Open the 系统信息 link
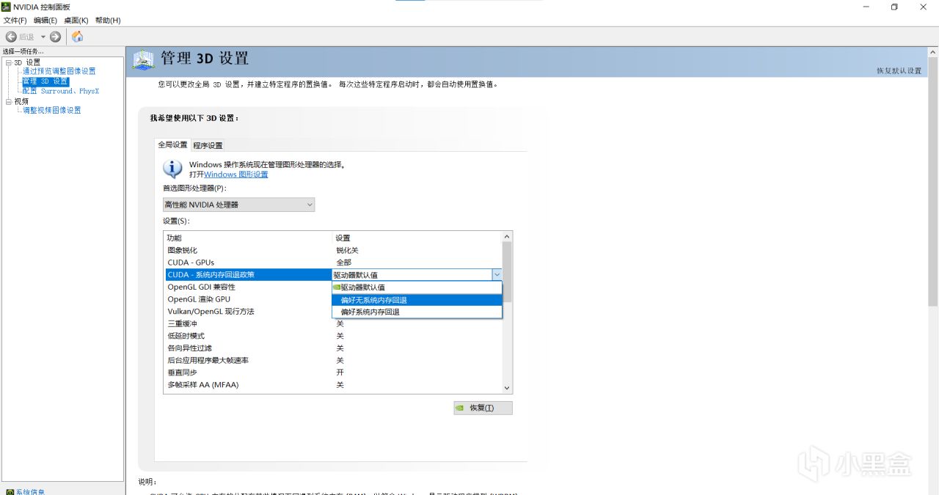The height and width of the screenshot is (495, 939). 30,491
